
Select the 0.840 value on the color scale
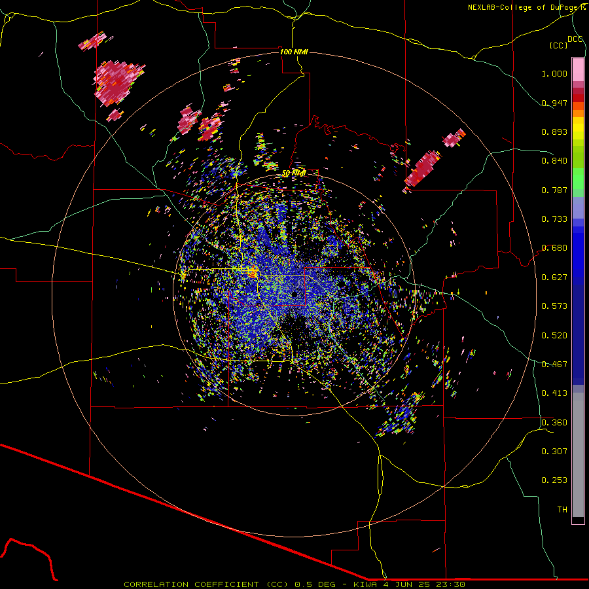554,161
